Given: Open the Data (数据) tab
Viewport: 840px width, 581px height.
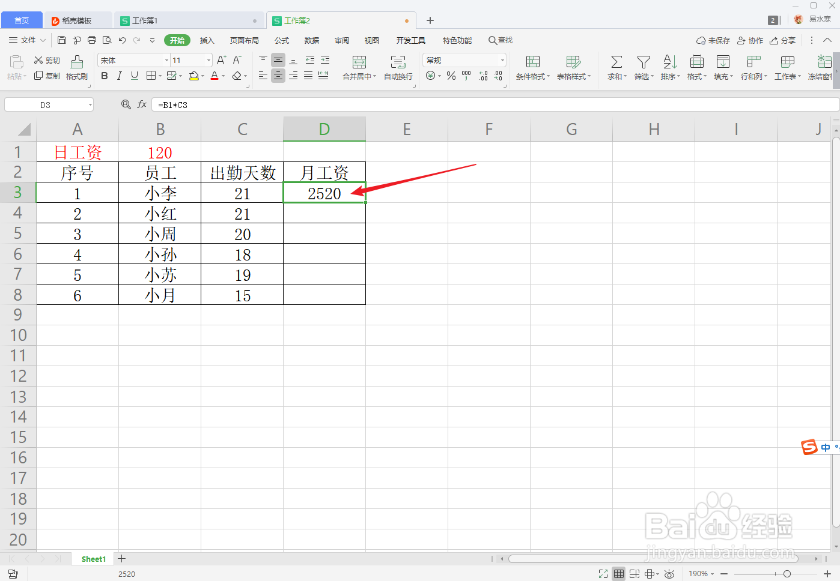Looking at the screenshot, I should click(x=312, y=40).
